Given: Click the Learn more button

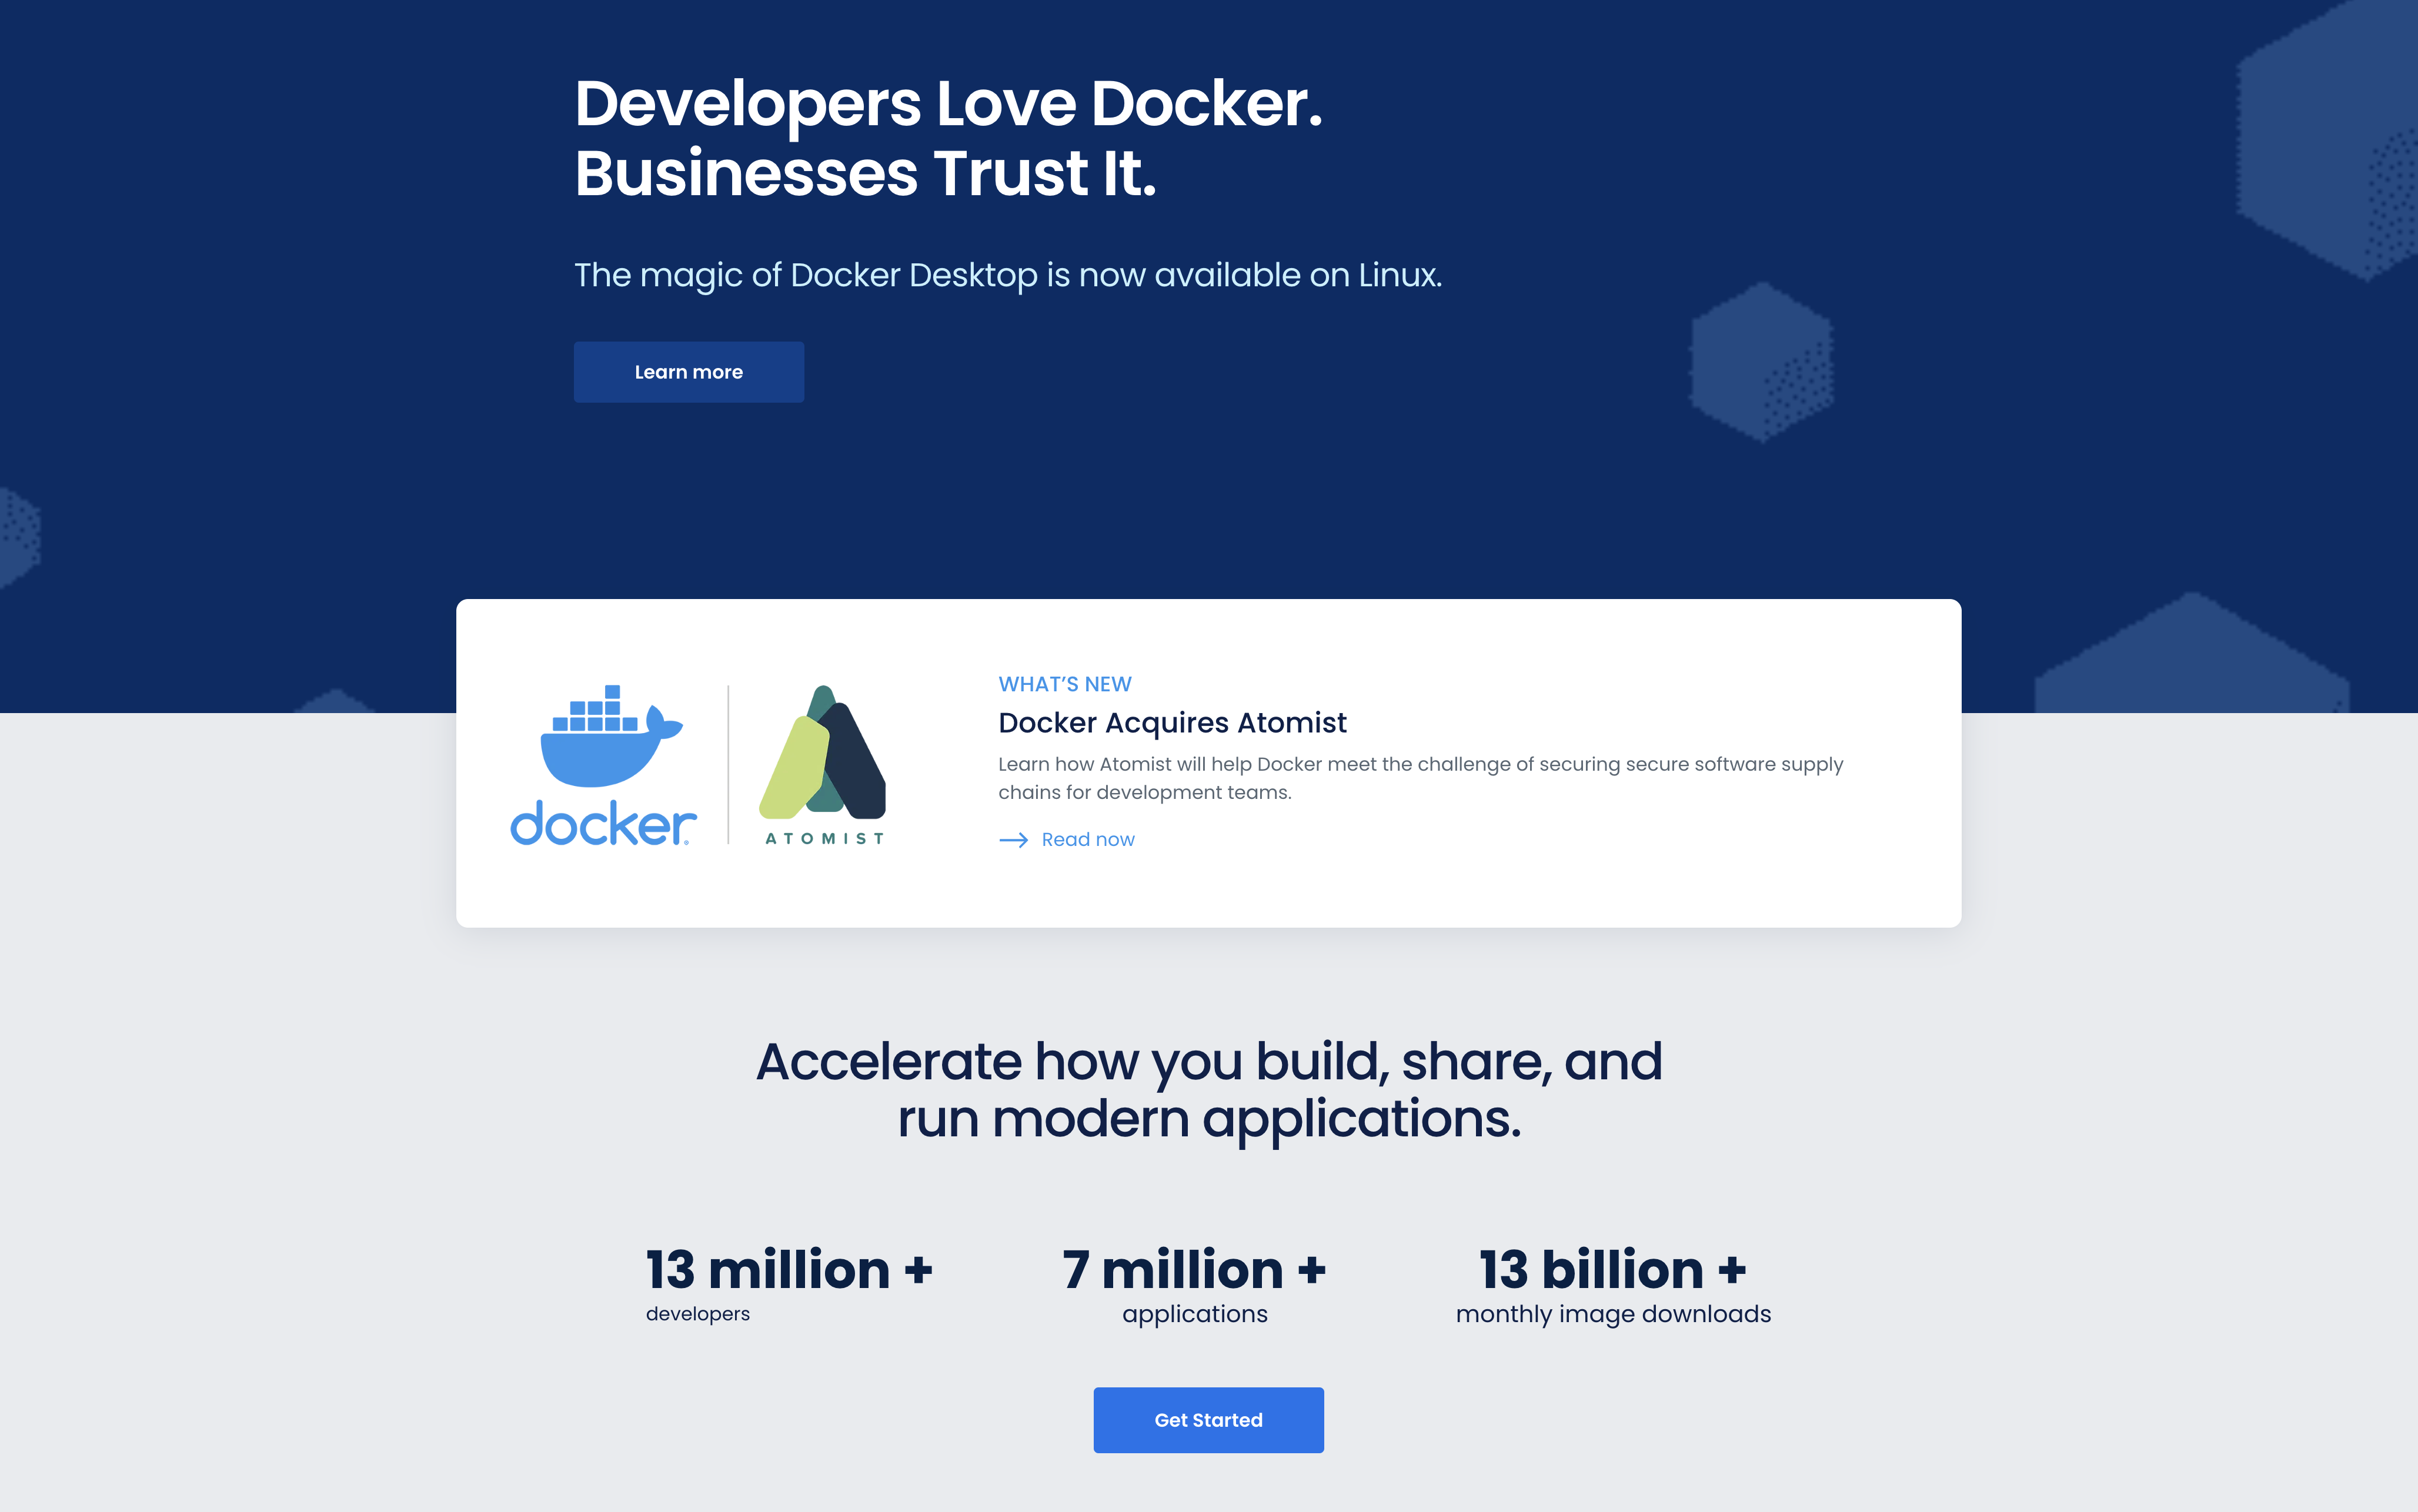Looking at the screenshot, I should [x=688, y=371].
